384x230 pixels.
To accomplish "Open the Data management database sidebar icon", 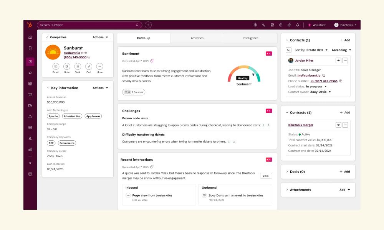I will point(30,127).
